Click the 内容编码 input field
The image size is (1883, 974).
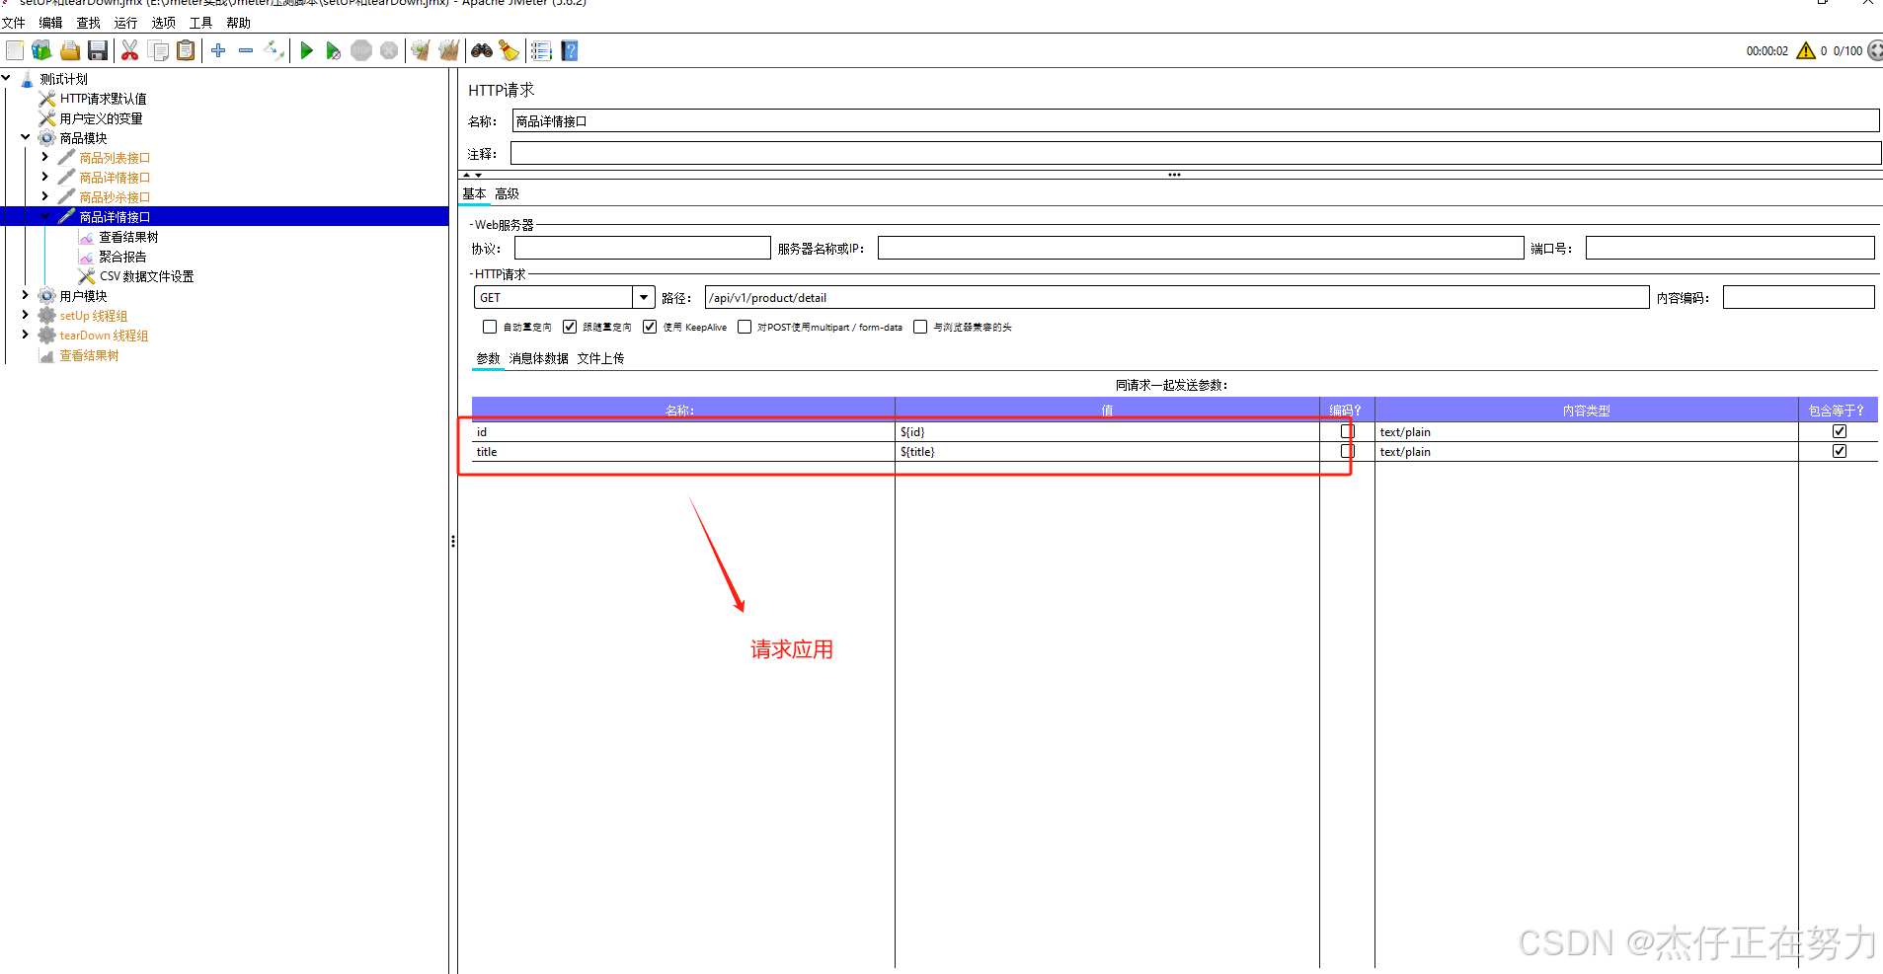point(1798,297)
